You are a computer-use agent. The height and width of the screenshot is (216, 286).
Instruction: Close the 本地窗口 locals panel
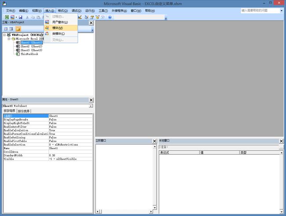click(x=281, y=141)
